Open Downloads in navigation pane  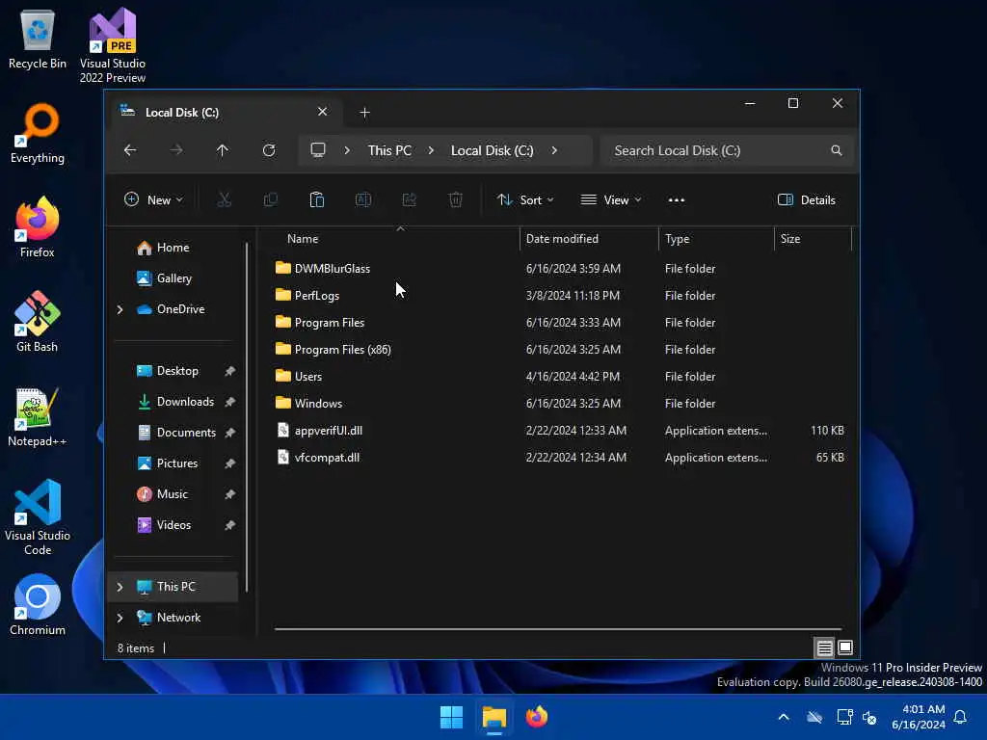(185, 402)
